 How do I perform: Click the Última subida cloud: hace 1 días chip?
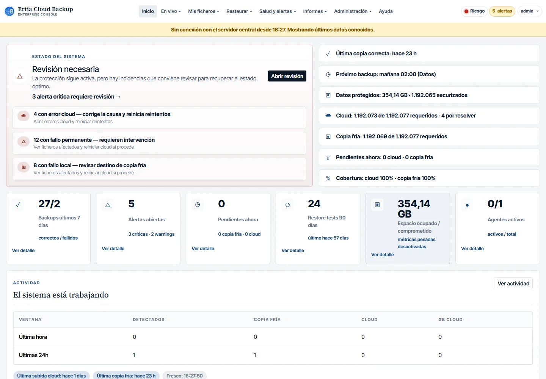tap(52, 376)
